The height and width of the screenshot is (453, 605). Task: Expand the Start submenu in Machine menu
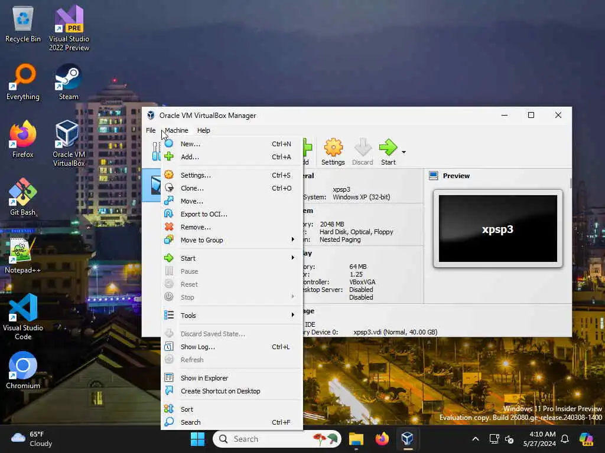232,258
